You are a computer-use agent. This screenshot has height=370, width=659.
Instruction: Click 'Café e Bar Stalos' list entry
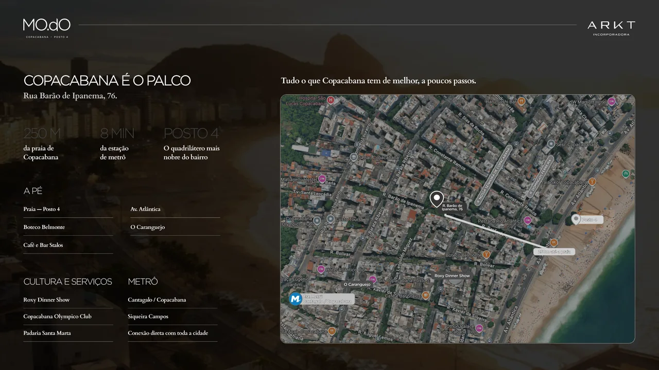pos(43,245)
